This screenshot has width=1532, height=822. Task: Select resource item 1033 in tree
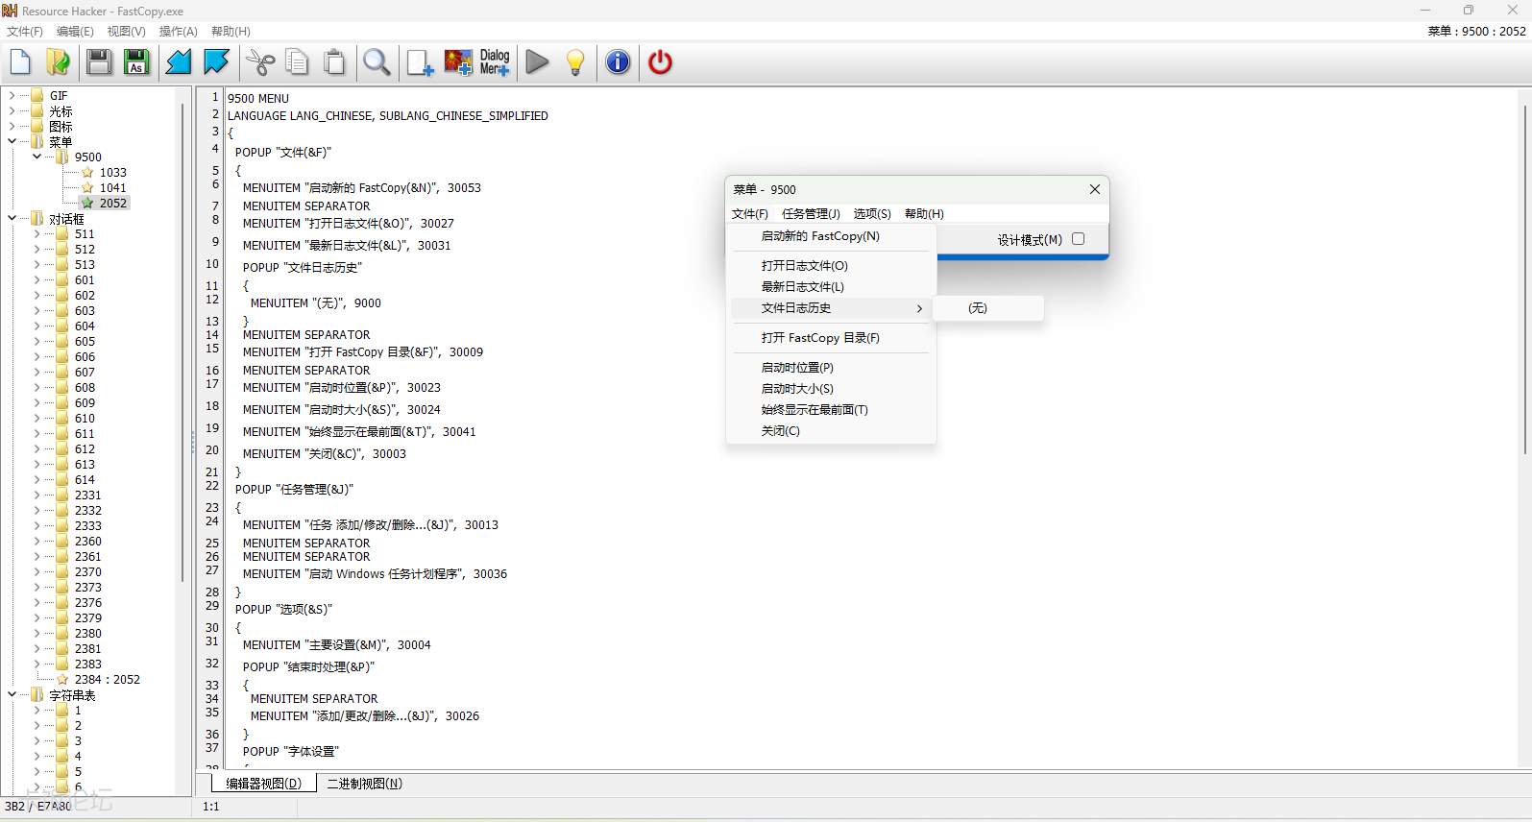(x=112, y=173)
